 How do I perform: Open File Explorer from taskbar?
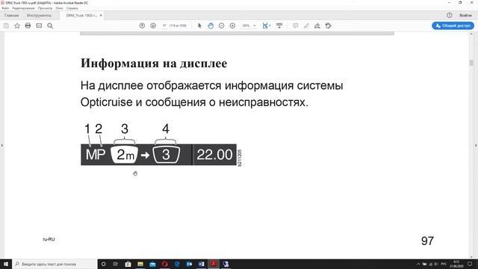point(140,264)
